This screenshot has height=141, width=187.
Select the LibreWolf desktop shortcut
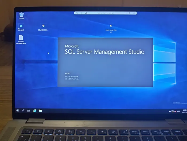21,27
